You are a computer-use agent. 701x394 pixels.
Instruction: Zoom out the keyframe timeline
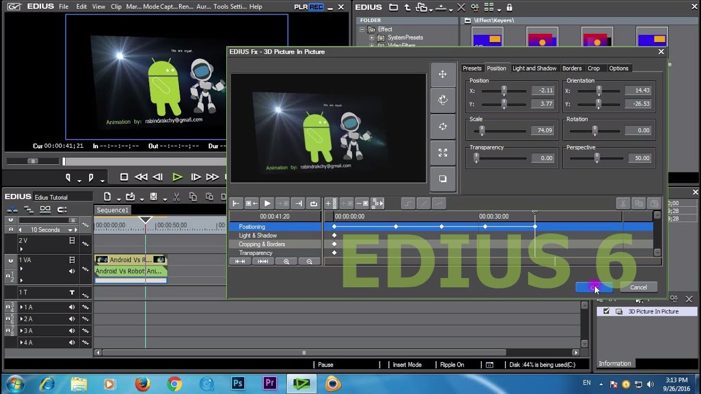tap(309, 262)
